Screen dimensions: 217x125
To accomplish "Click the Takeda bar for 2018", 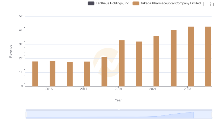I will [x=104, y=72].
